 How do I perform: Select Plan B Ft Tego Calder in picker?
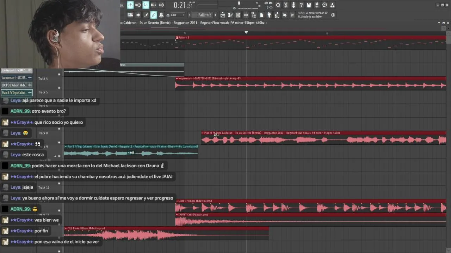[x=17, y=93]
